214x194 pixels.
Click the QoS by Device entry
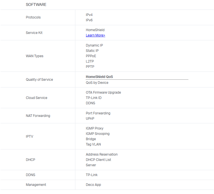[97, 83]
